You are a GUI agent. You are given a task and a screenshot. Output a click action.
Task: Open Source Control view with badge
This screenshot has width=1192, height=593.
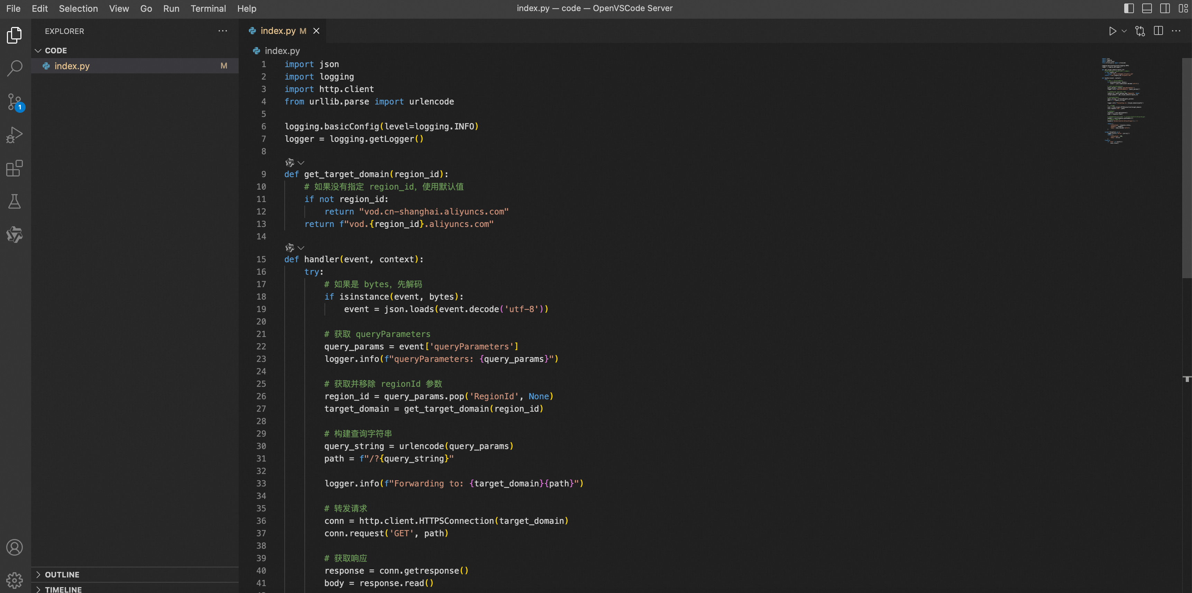[x=15, y=101]
